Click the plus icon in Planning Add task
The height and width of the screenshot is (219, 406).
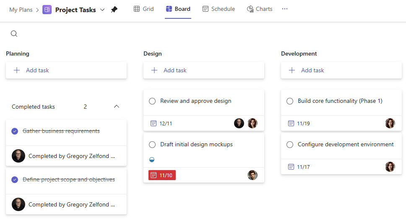[17, 70]
